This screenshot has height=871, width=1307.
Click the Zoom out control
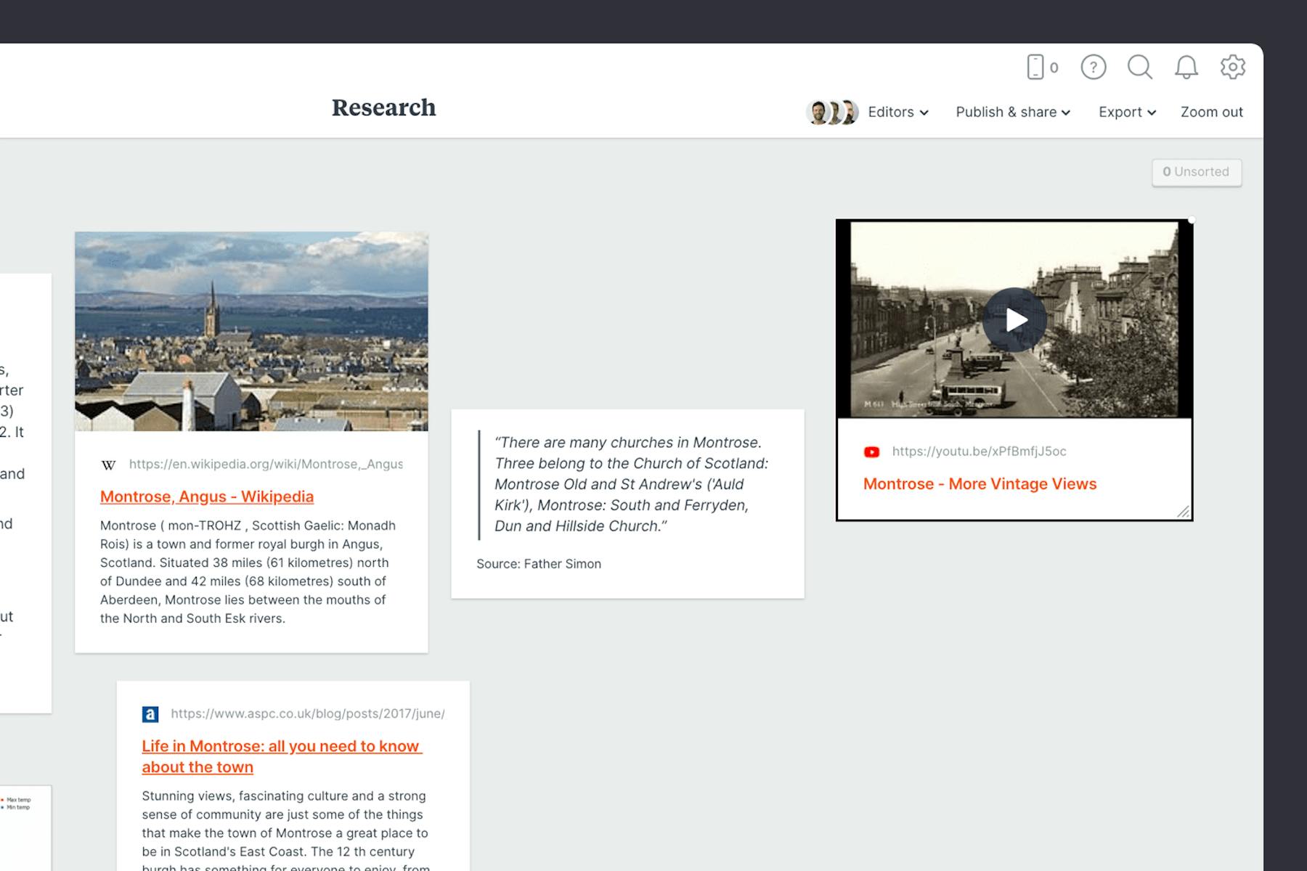click(1211, 113)
